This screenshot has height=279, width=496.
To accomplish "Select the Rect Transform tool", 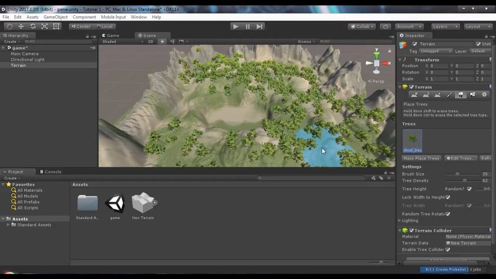I will click(56, 26).
